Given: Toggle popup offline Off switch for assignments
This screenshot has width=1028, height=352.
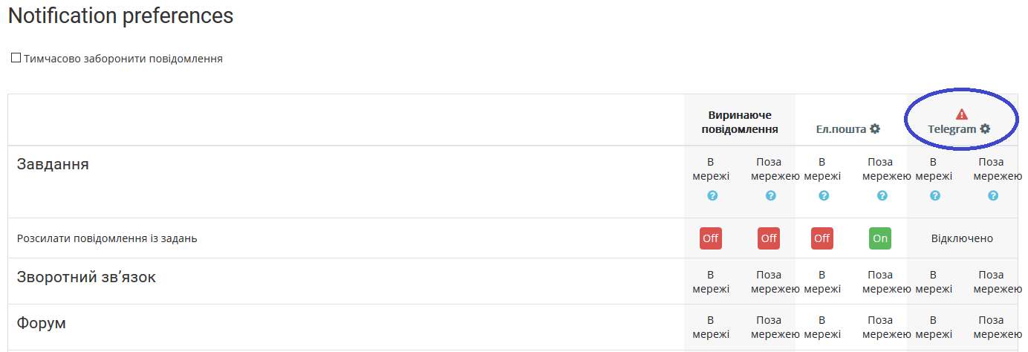Looking at the screenshot, I should coord(769,238).
